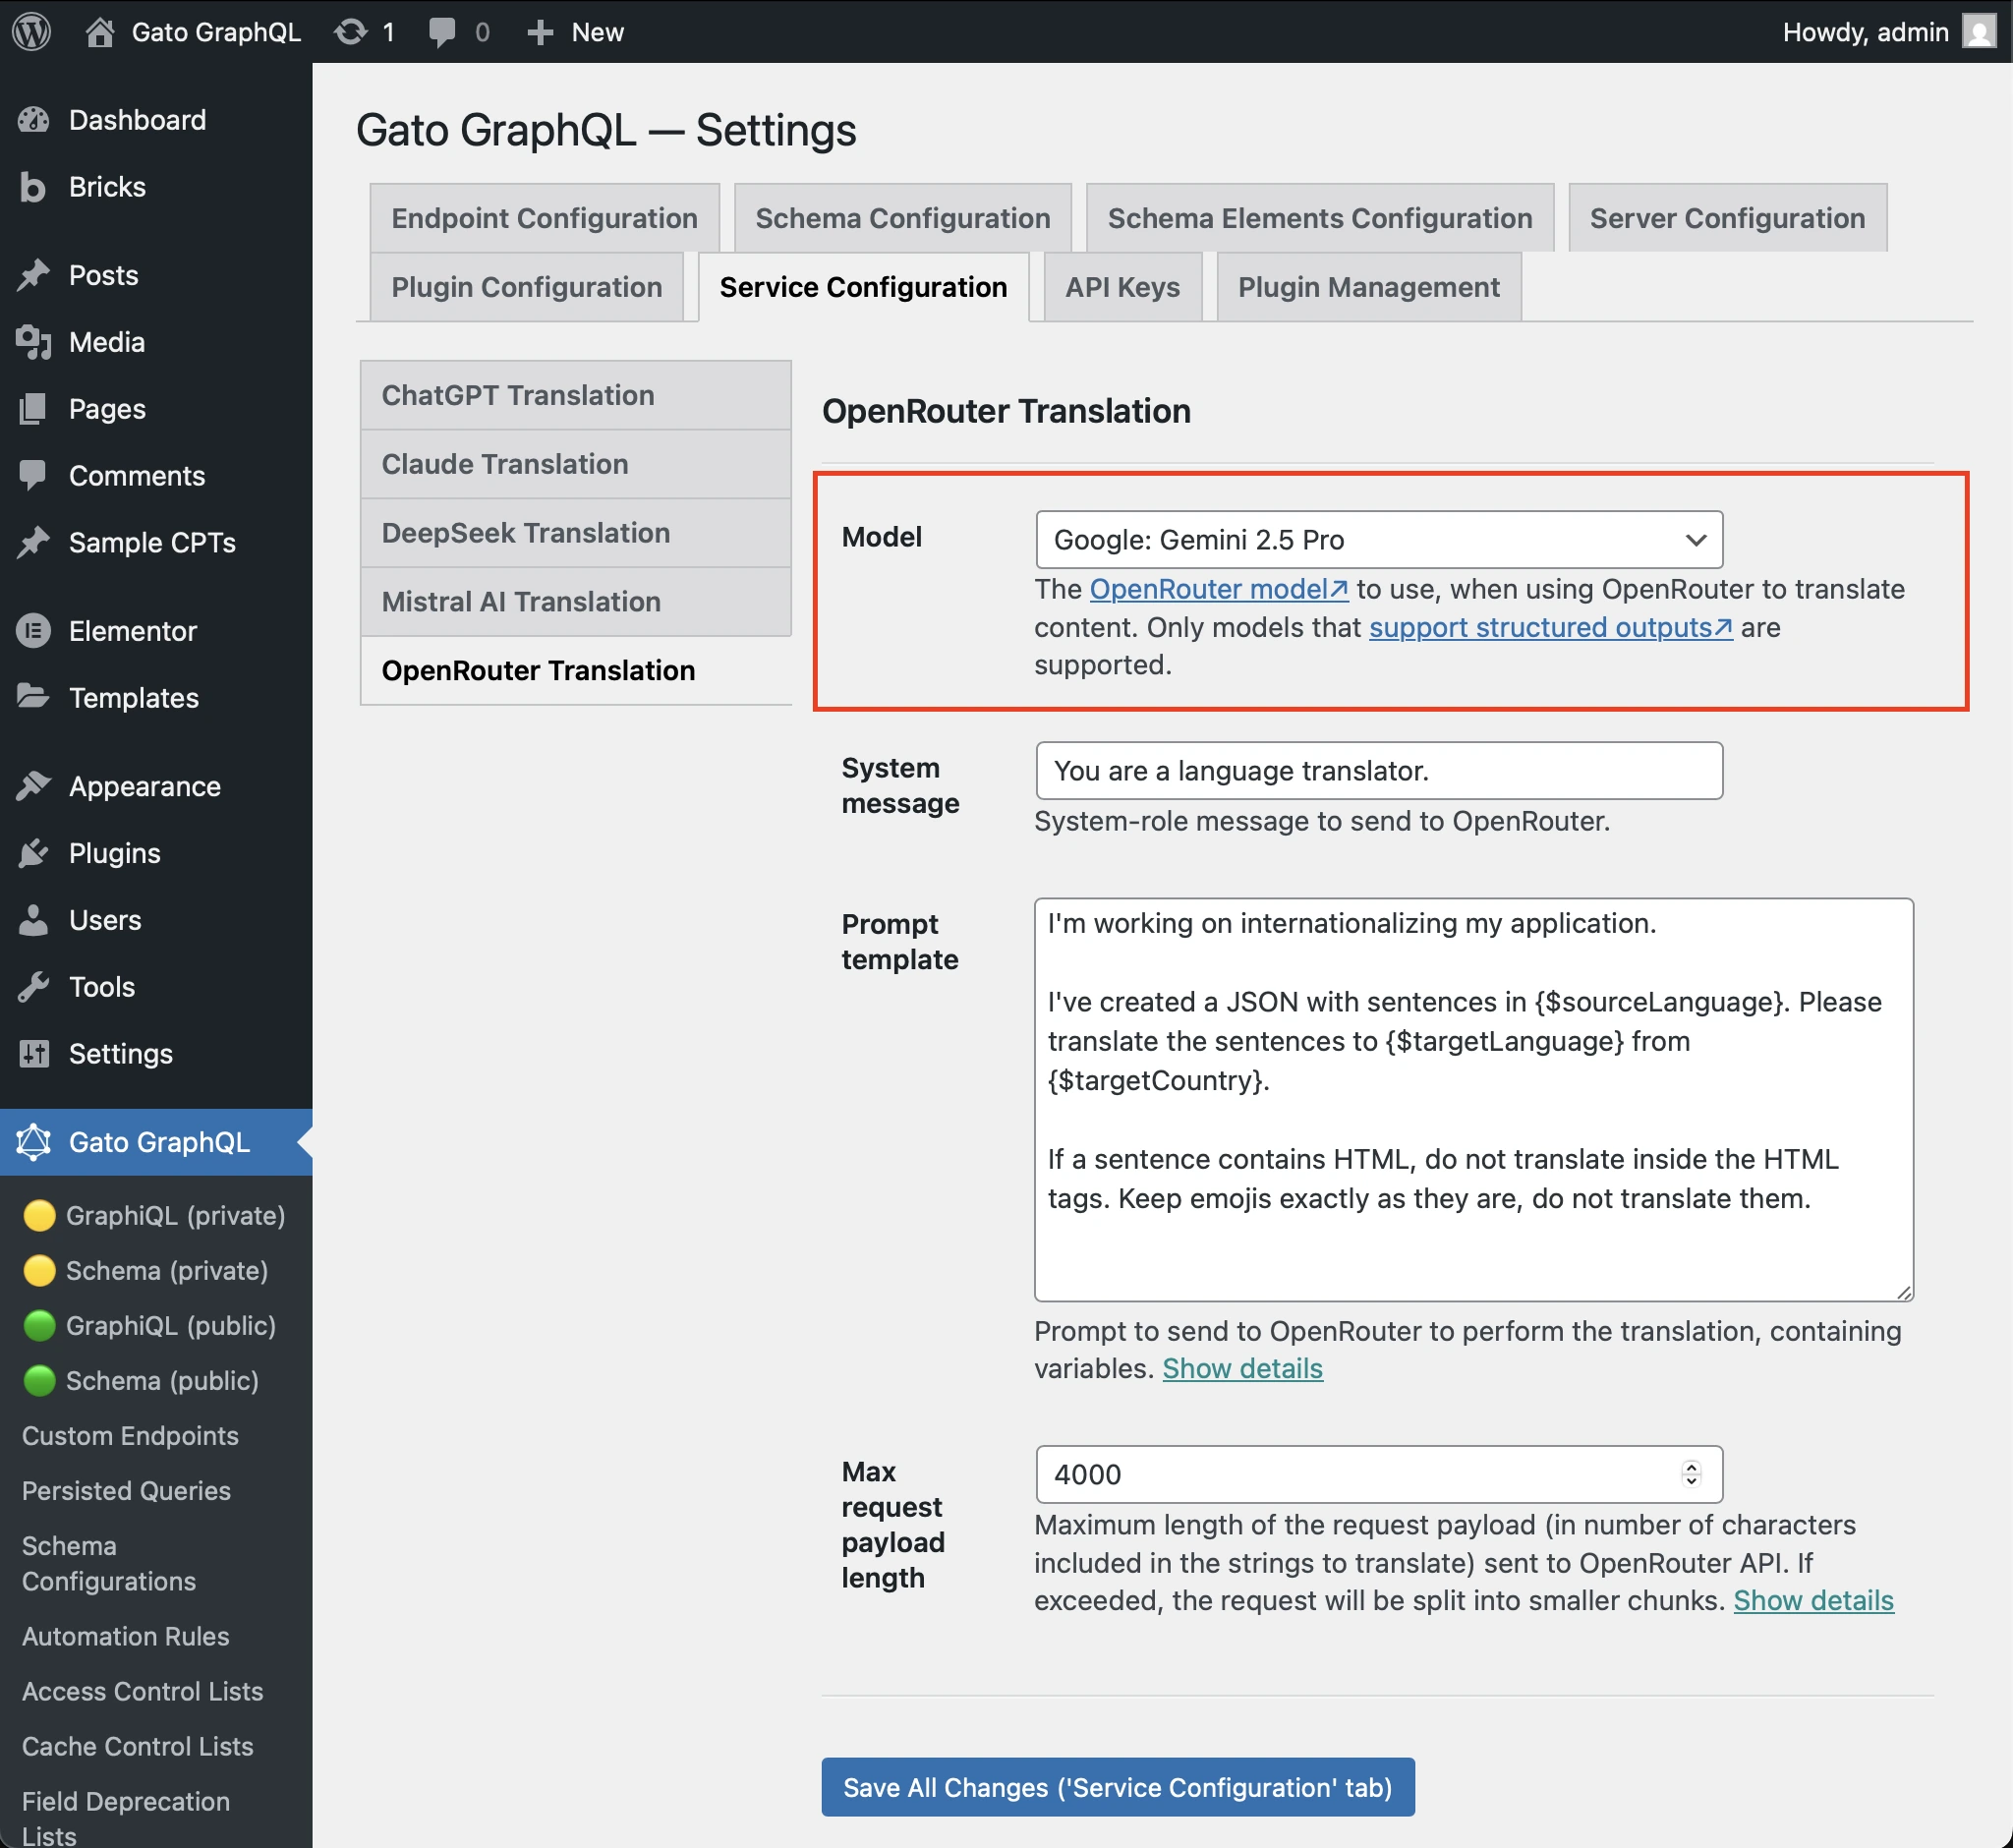2013x1848 pixels.
Task: Click the Elementor logo icon
Action: (34, 631)
